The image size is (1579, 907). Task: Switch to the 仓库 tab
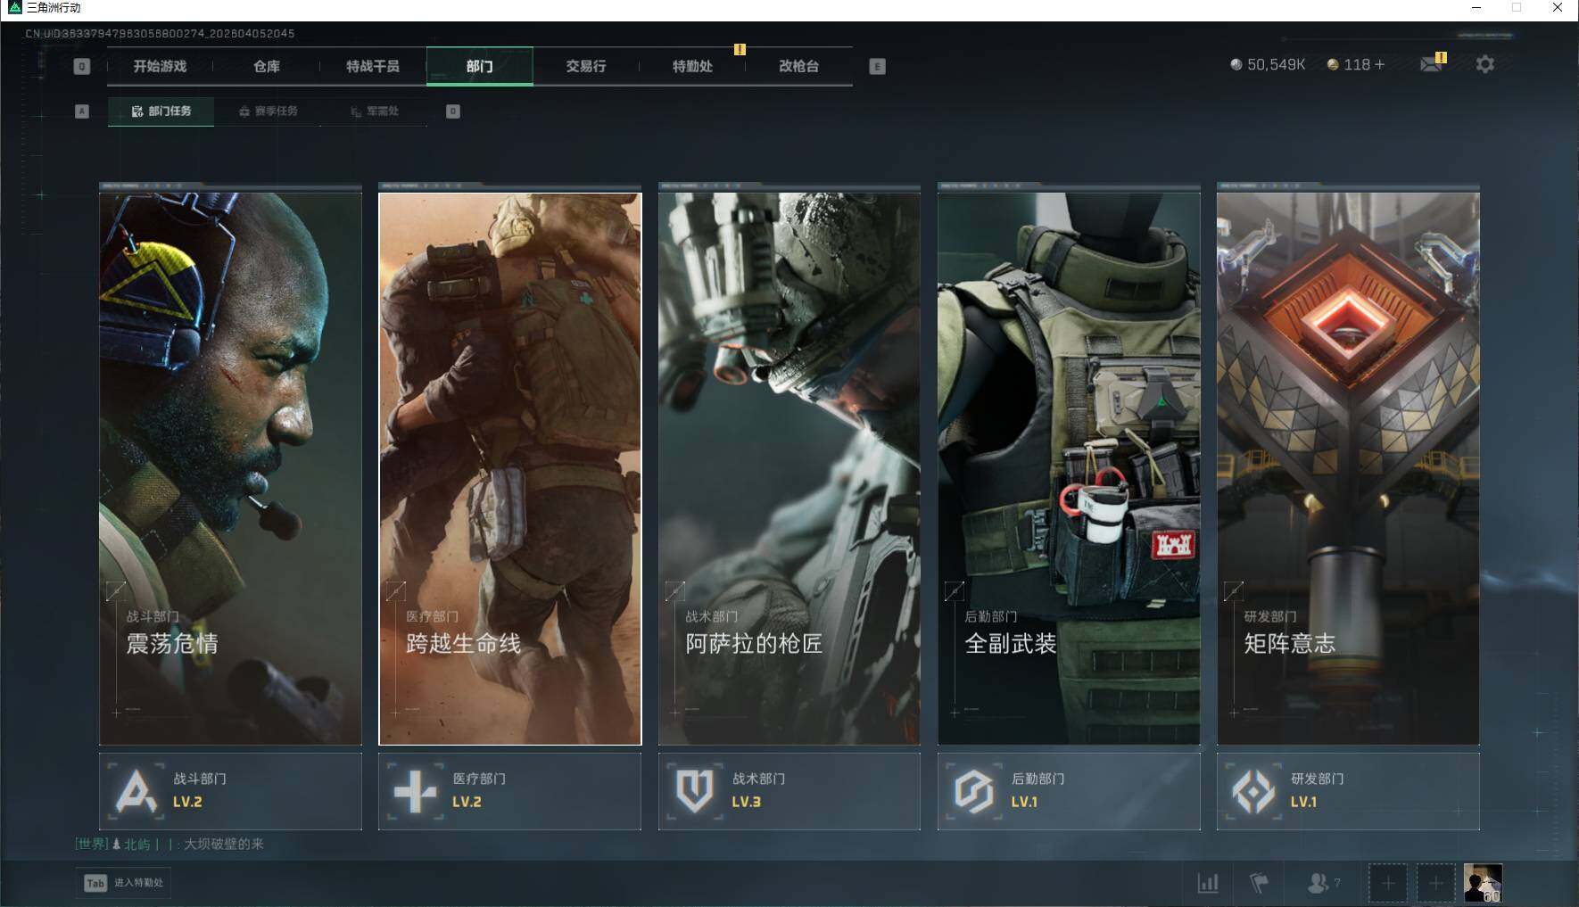(x=266, y=66)
